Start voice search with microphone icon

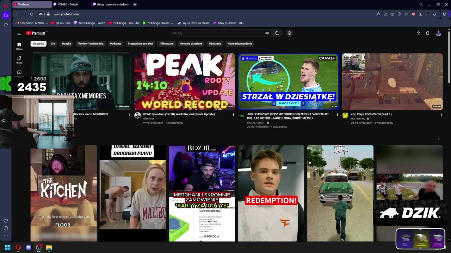(289, 33)
